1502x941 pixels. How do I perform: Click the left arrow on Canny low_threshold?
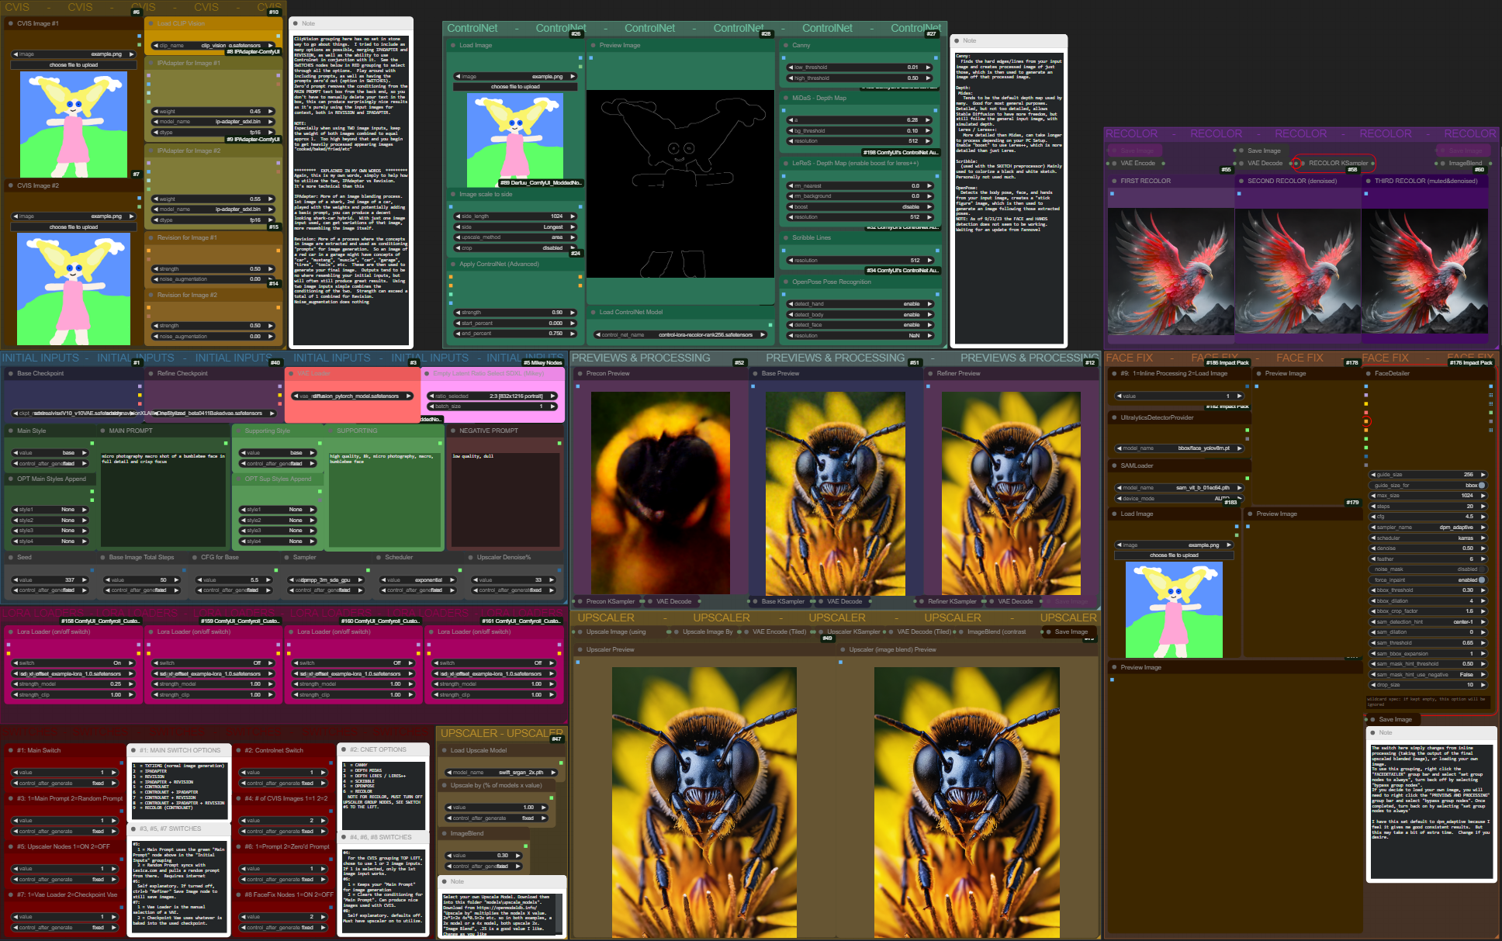point(791,67)
